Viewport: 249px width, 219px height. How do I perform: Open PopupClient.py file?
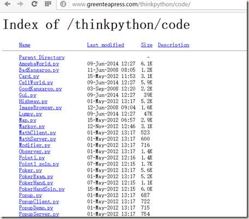[x=39, y=202]
